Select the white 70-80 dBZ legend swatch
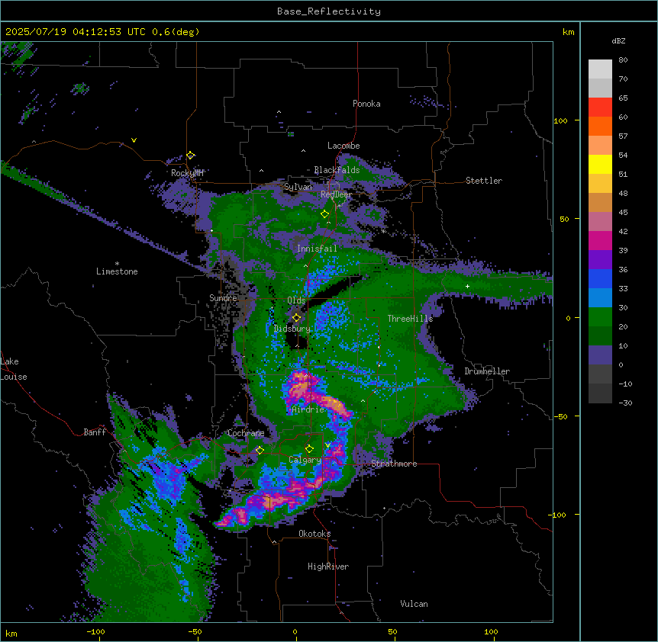This screenshot has height=642, width=658. pos(600,69)
